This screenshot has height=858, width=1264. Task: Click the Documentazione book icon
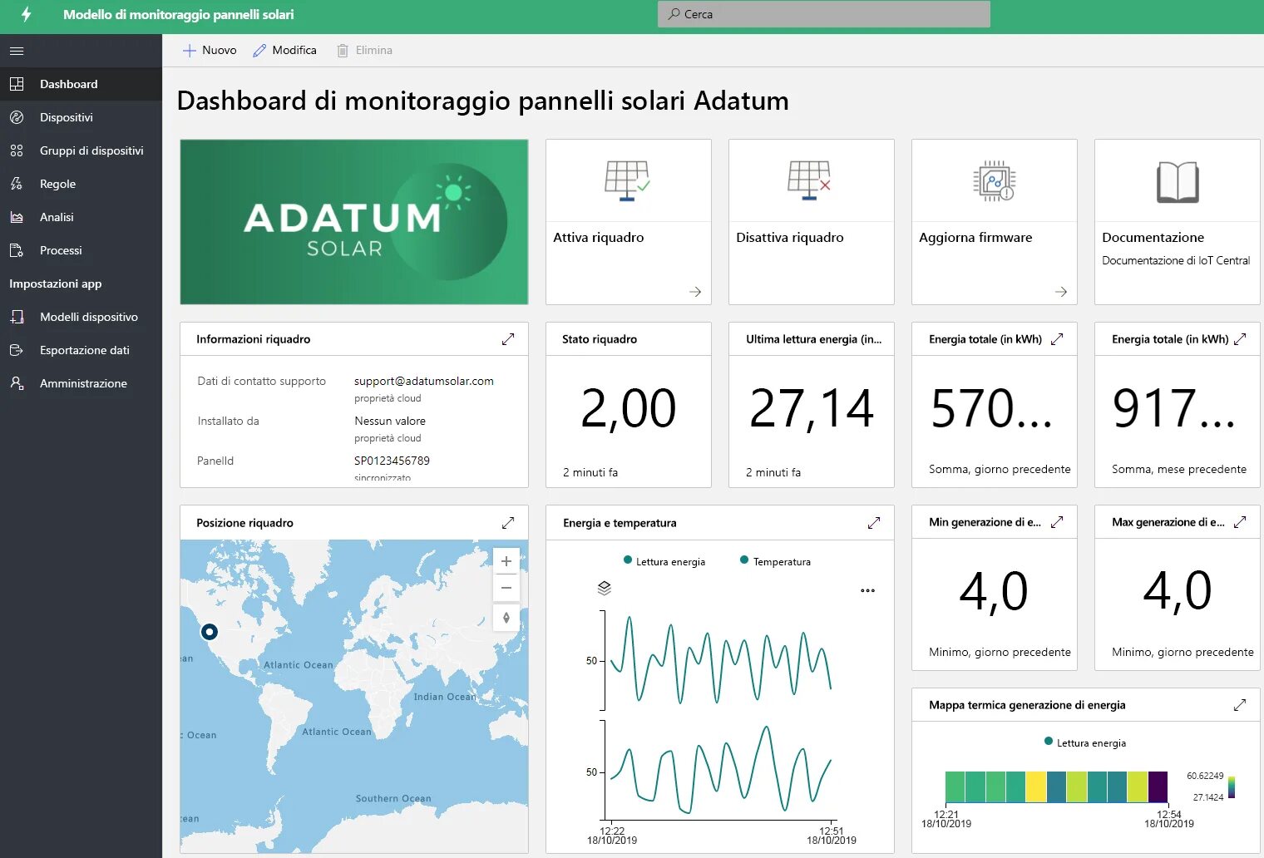[1177, 180]
